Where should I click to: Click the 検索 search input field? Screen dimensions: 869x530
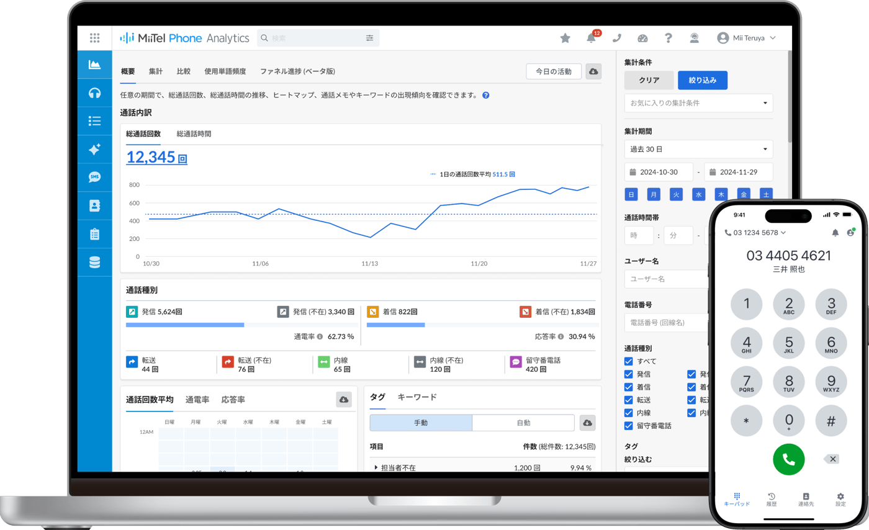(318, 38)
